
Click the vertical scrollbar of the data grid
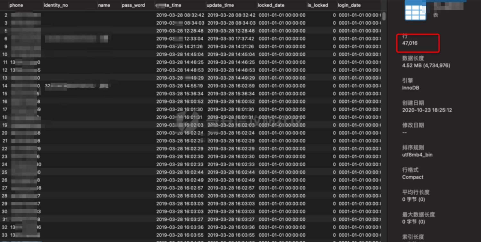pyautogui.click(x=384, y=16)
